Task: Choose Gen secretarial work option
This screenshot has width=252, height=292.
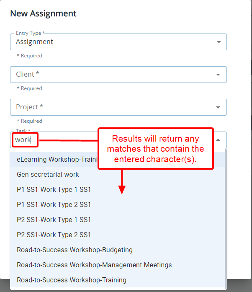Action: coord(48,174)
